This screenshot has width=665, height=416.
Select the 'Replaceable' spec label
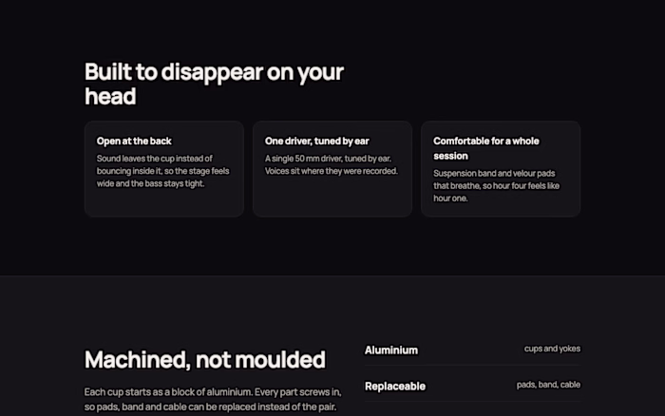point(395,387)
